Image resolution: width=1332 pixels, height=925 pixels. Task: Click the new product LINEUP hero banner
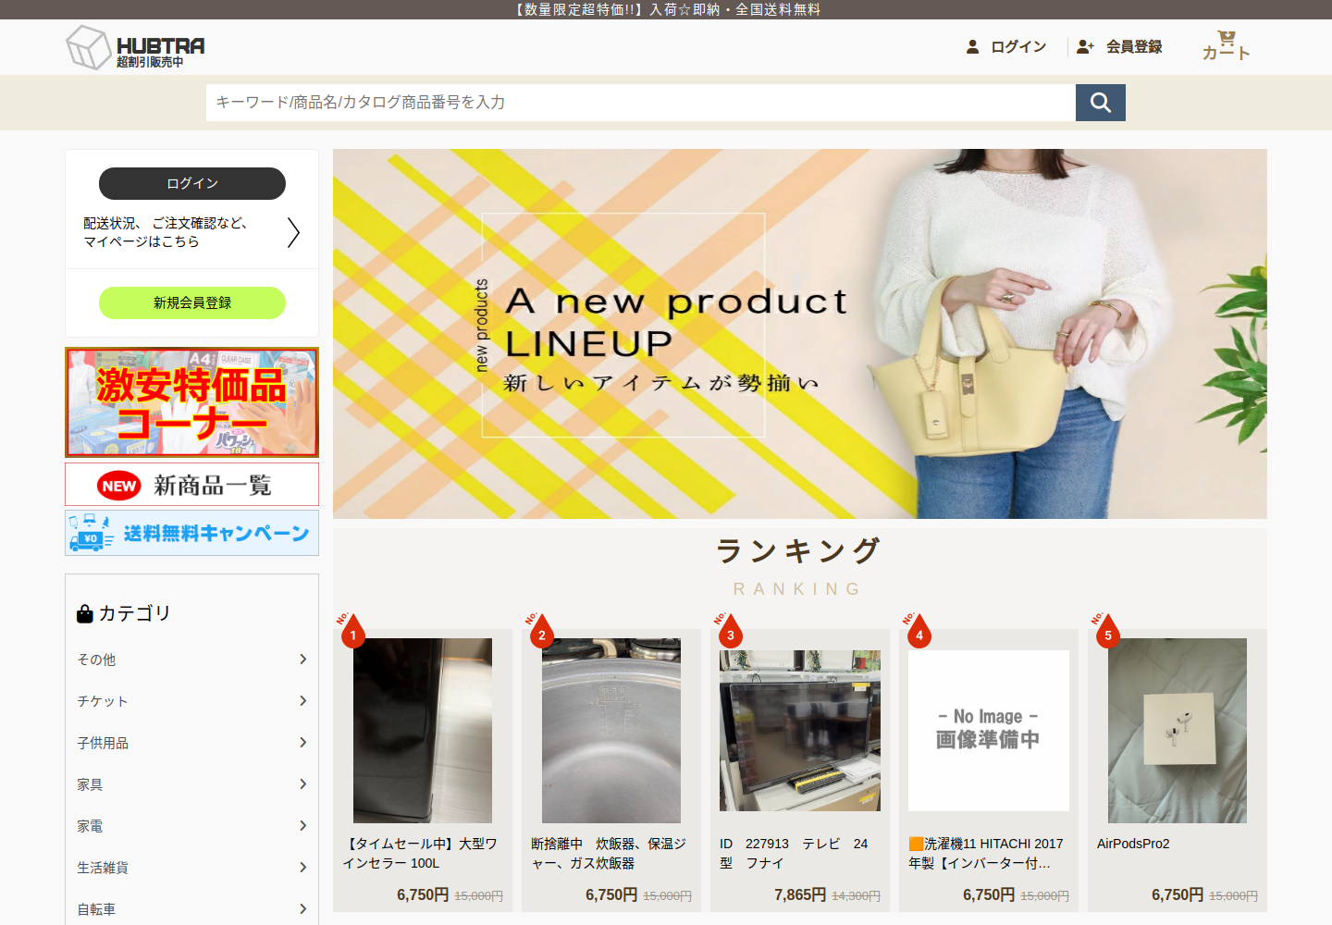800,334
